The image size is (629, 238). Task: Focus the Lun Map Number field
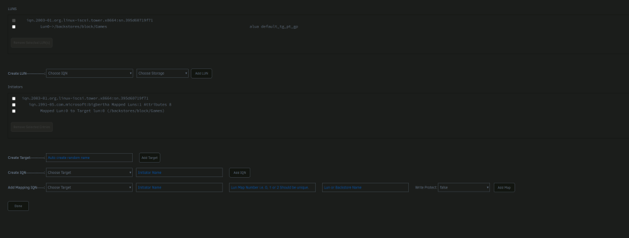click(272, 188)
